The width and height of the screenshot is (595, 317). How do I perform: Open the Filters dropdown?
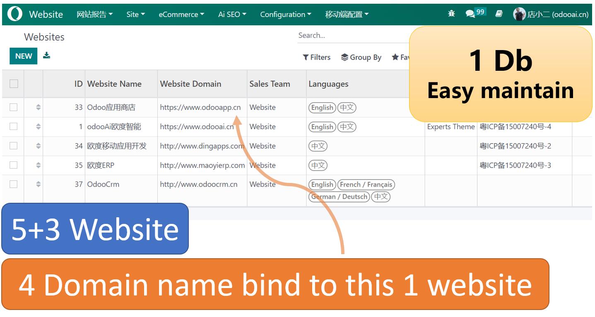tap(317, 57)
